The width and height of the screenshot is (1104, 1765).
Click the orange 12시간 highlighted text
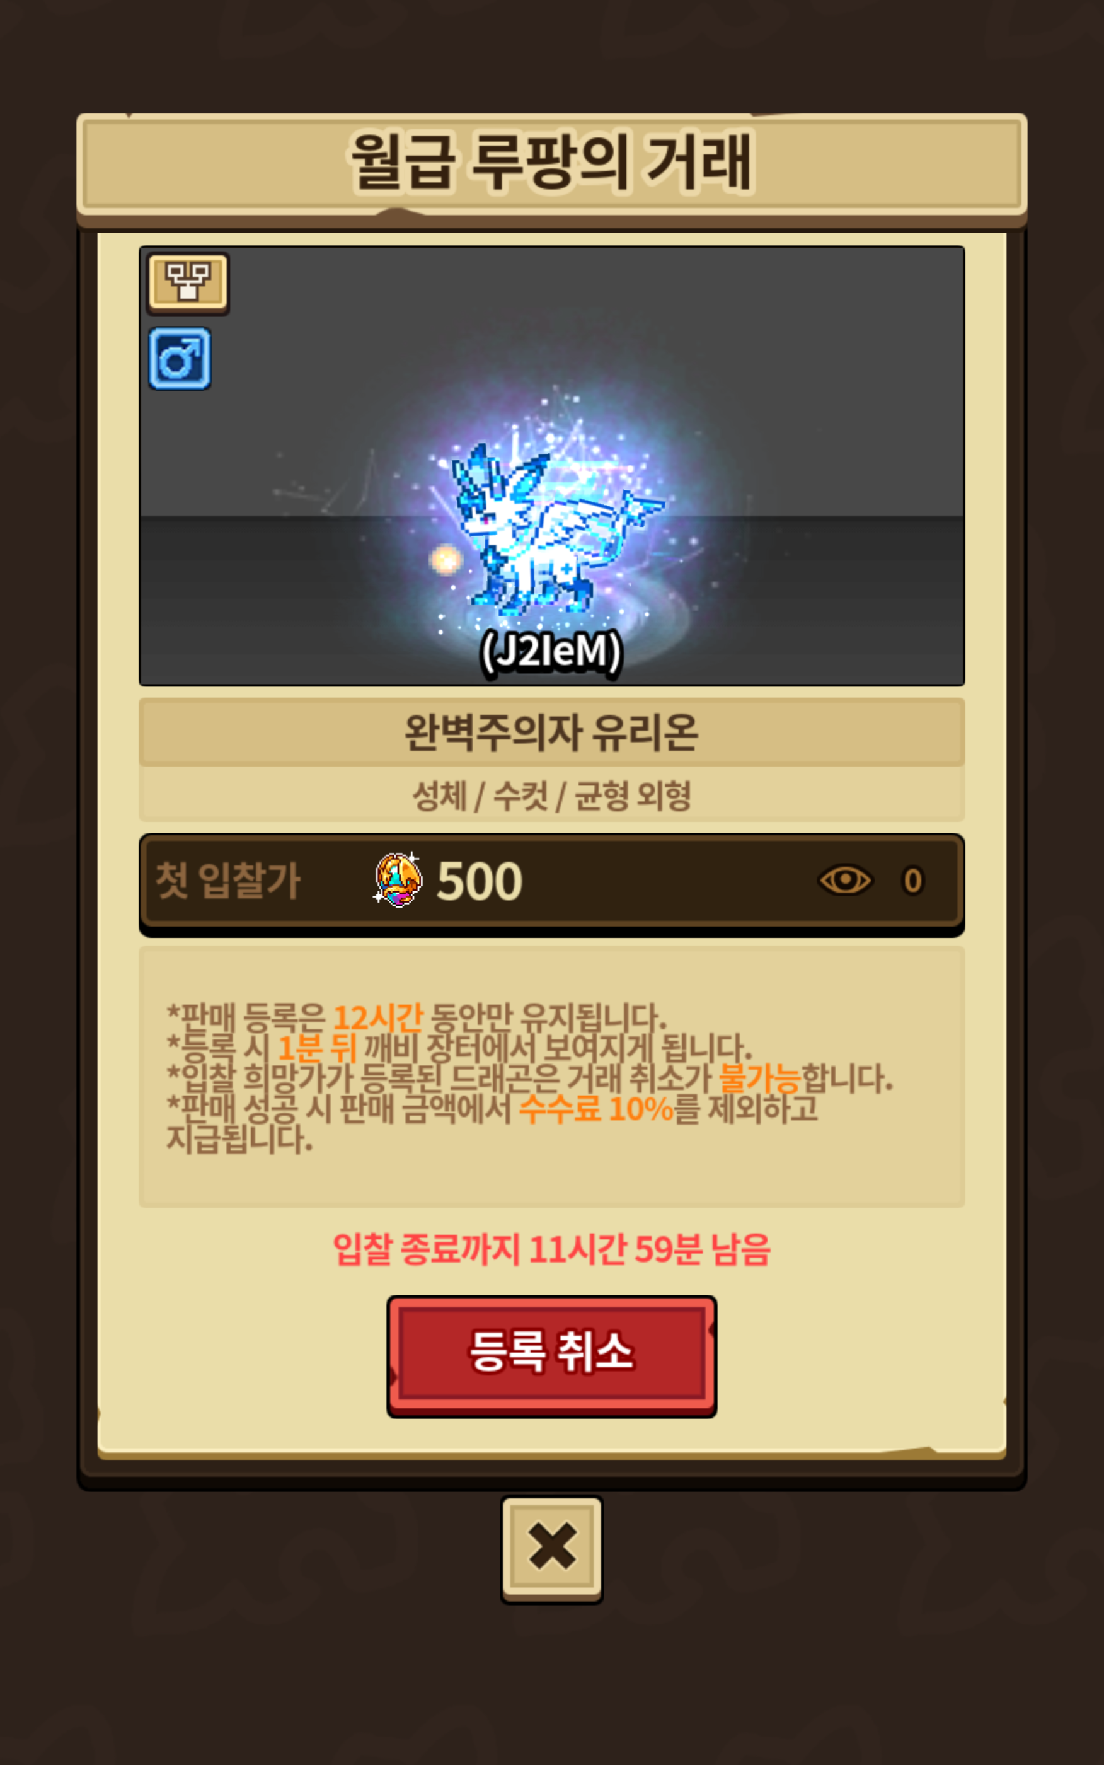pos(377,1016)
